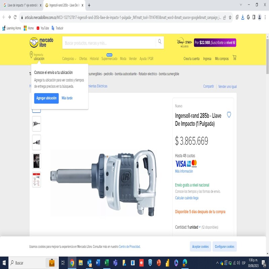Click Calcular cuándo llega link
The width and height of the screenshot is (269, 269).
187,198
